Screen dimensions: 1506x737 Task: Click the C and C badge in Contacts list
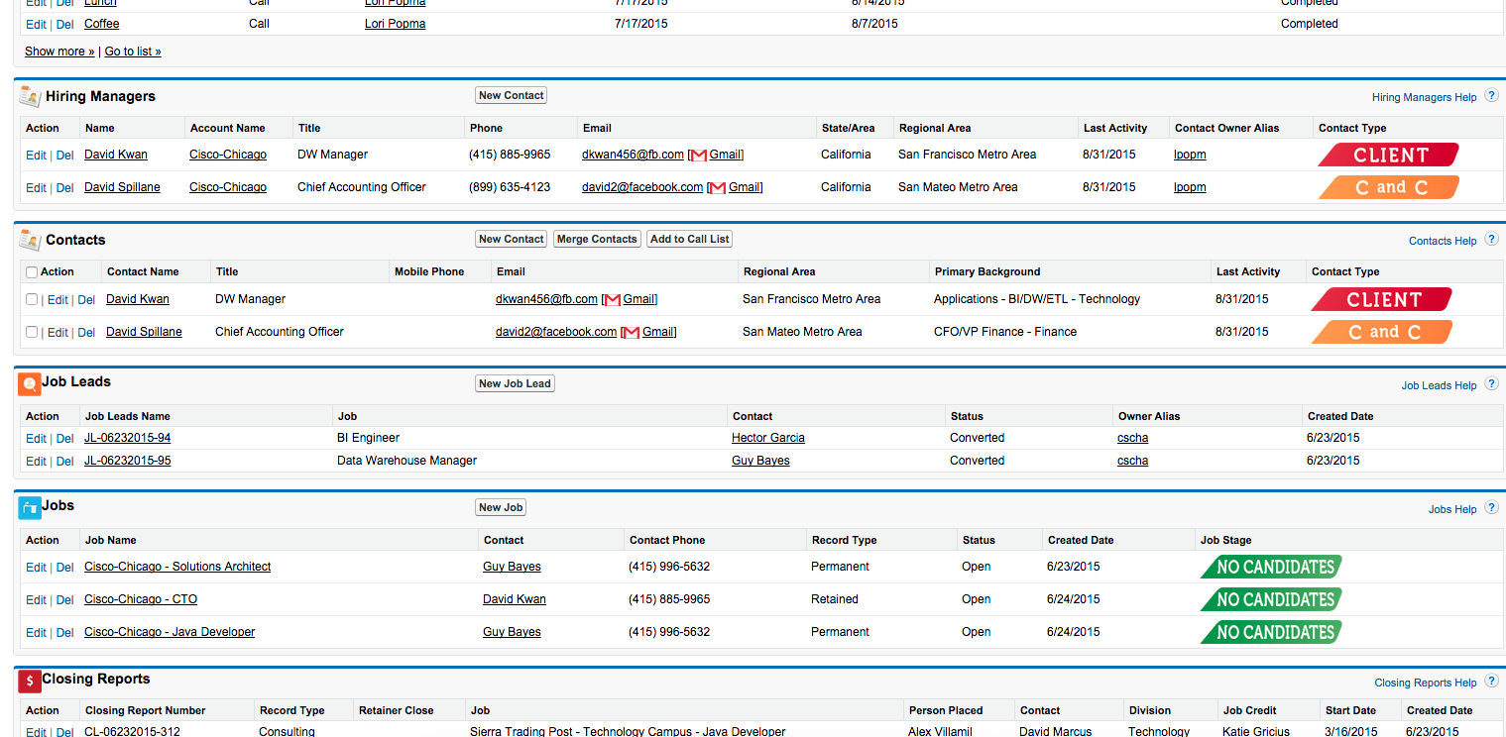click(1381, 332)
